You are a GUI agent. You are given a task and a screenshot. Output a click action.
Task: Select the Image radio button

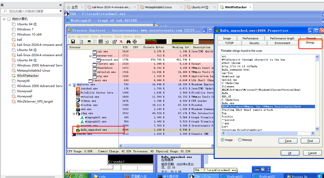[x=223, y=140]
